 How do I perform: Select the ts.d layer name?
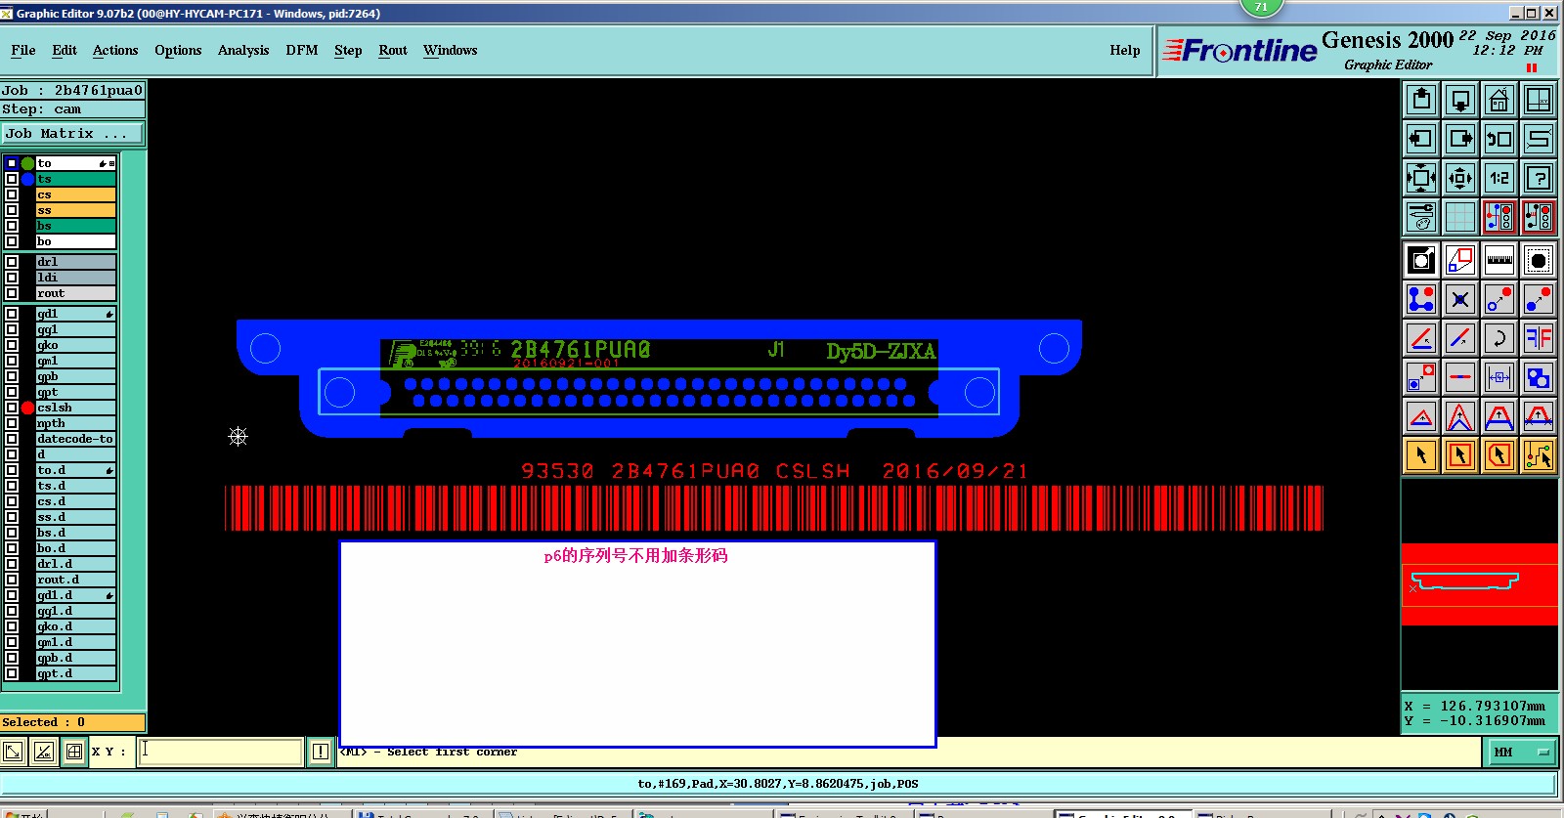76,486
